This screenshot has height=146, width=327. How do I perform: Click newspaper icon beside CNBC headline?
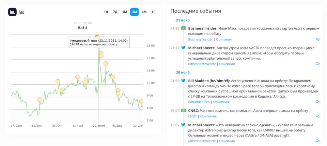click(183, 110)
